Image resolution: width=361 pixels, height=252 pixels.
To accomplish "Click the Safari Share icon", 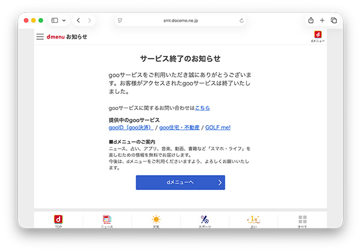I will click(310, 20).
